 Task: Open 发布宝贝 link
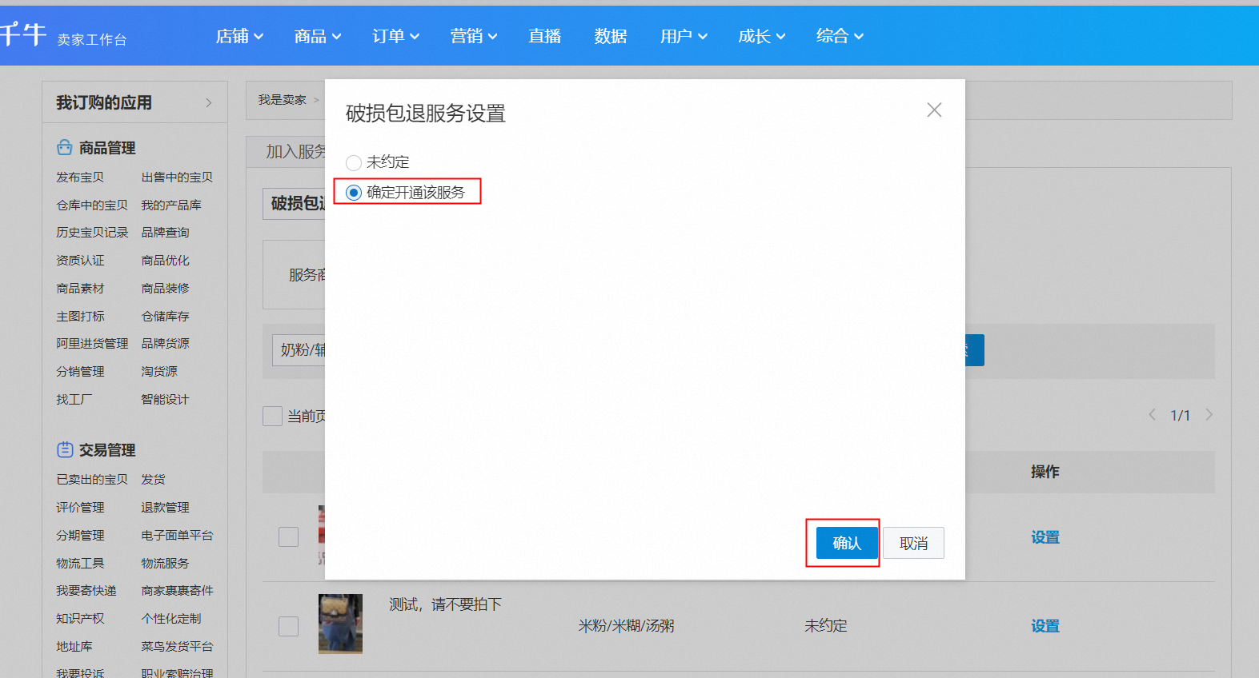click(80, 177)
